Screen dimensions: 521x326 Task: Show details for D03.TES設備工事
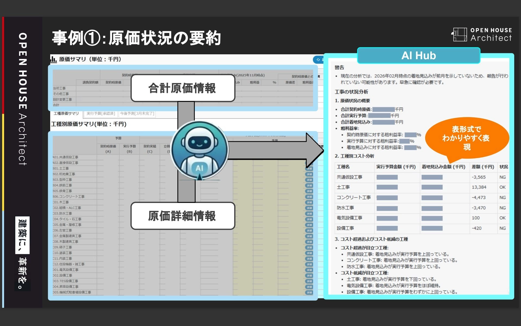[x=309, y=281]
